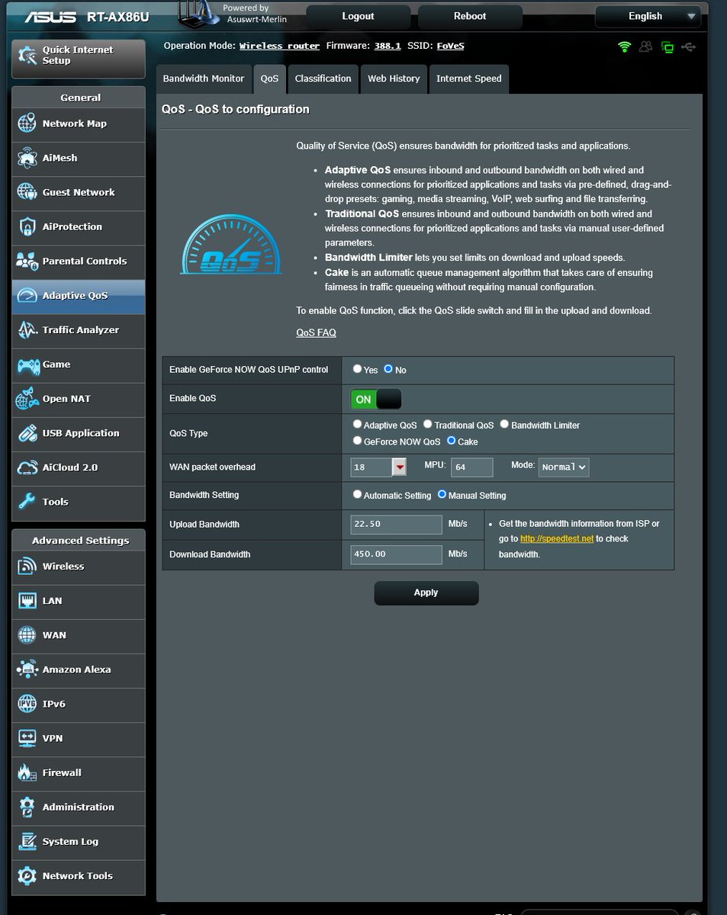Expand the WAN packet overhead dropdown arrow
This screenshot has width=727, height=915.
click(399, 467)
